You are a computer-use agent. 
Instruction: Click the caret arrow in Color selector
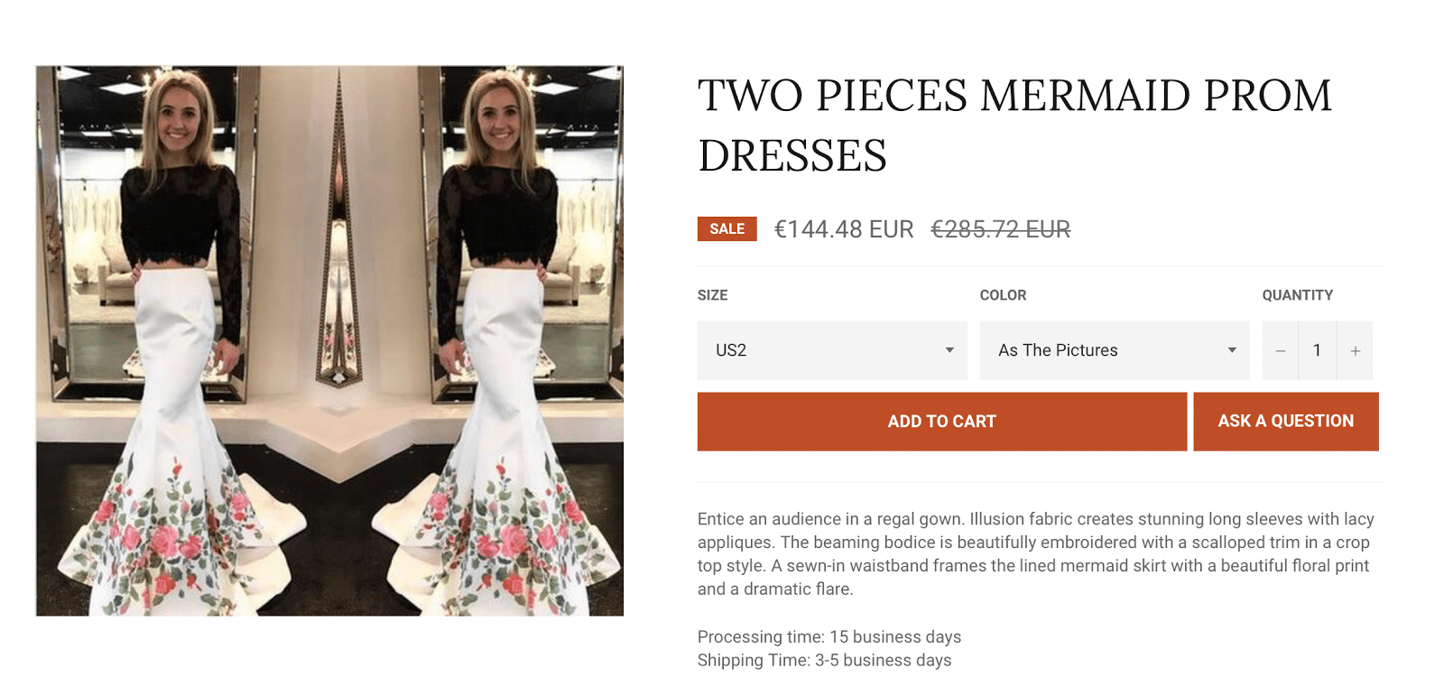(x=1232, y=350)
